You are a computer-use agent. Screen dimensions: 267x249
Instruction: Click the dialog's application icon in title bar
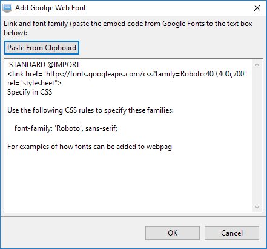point(7,8)
